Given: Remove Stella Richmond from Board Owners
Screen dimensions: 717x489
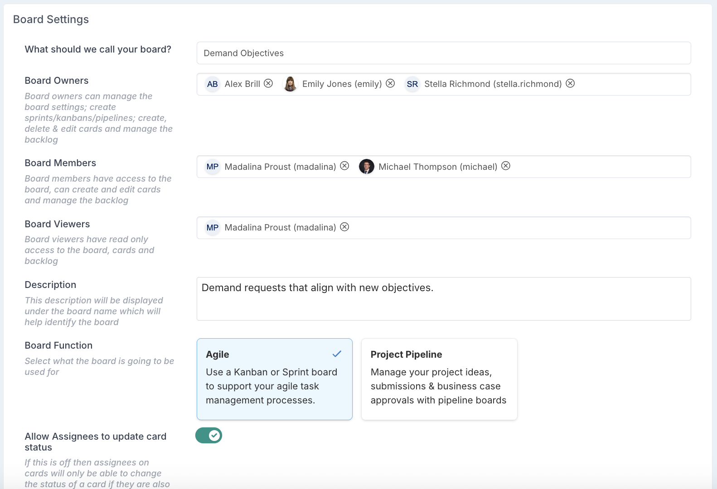Looking at the screenshot, I should pyautogui.click(x=570, y=83).
